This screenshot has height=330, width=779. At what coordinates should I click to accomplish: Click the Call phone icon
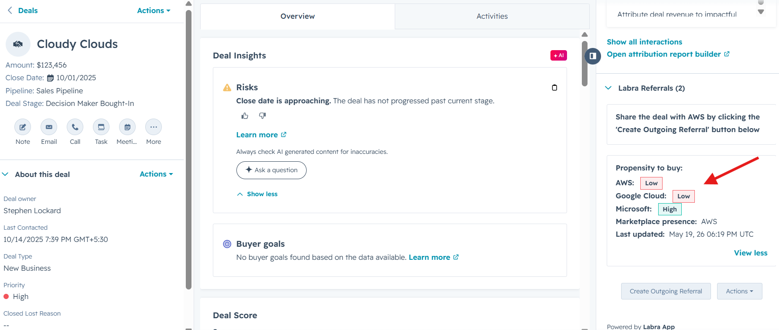pos(75,127)
